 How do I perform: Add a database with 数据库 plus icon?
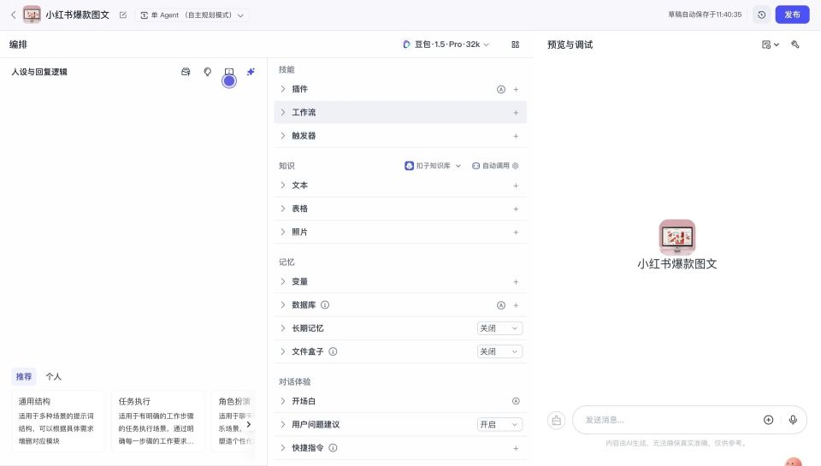(x=516, y=305)
